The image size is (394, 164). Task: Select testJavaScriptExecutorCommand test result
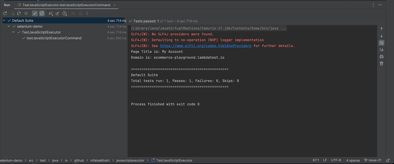(54, 38)
